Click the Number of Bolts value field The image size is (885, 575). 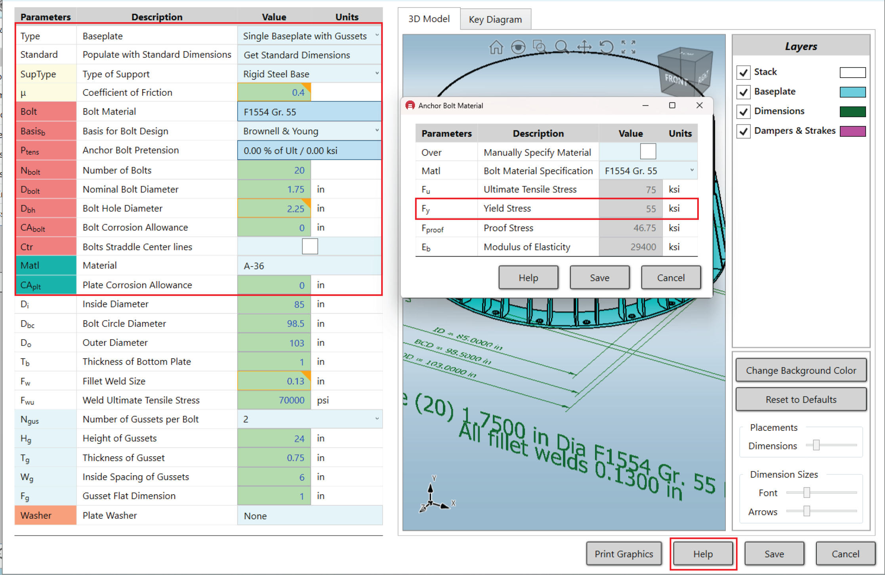coord(274,170)
